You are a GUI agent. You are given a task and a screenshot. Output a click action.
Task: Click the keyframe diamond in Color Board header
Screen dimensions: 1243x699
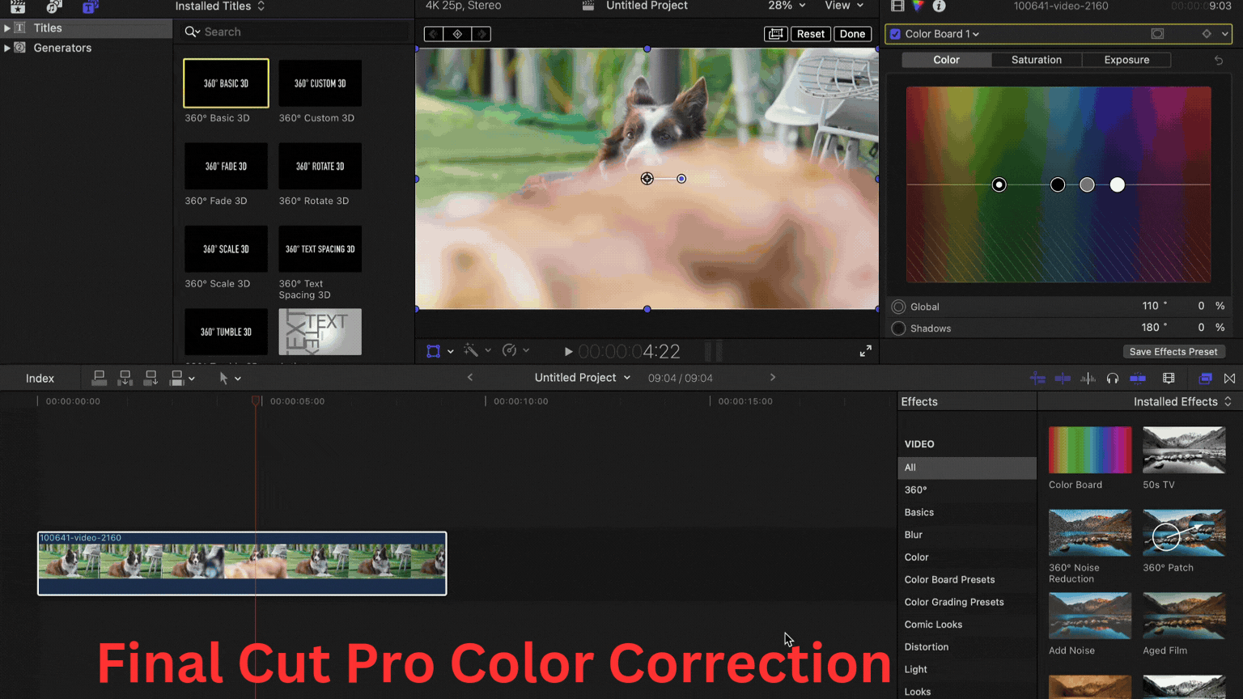tap(1206, 34)
